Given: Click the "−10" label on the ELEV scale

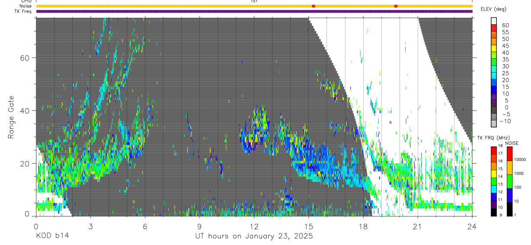Looking at the screenshot, I should (505, 121).
